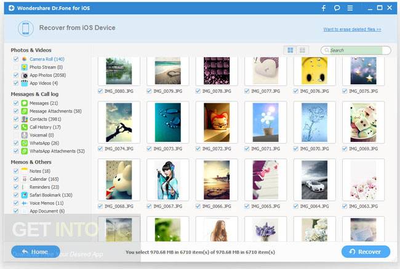Screen dimensions: 400x269
Task: Check the Photo Stream checkbox
Action: [x=16, y=67]
